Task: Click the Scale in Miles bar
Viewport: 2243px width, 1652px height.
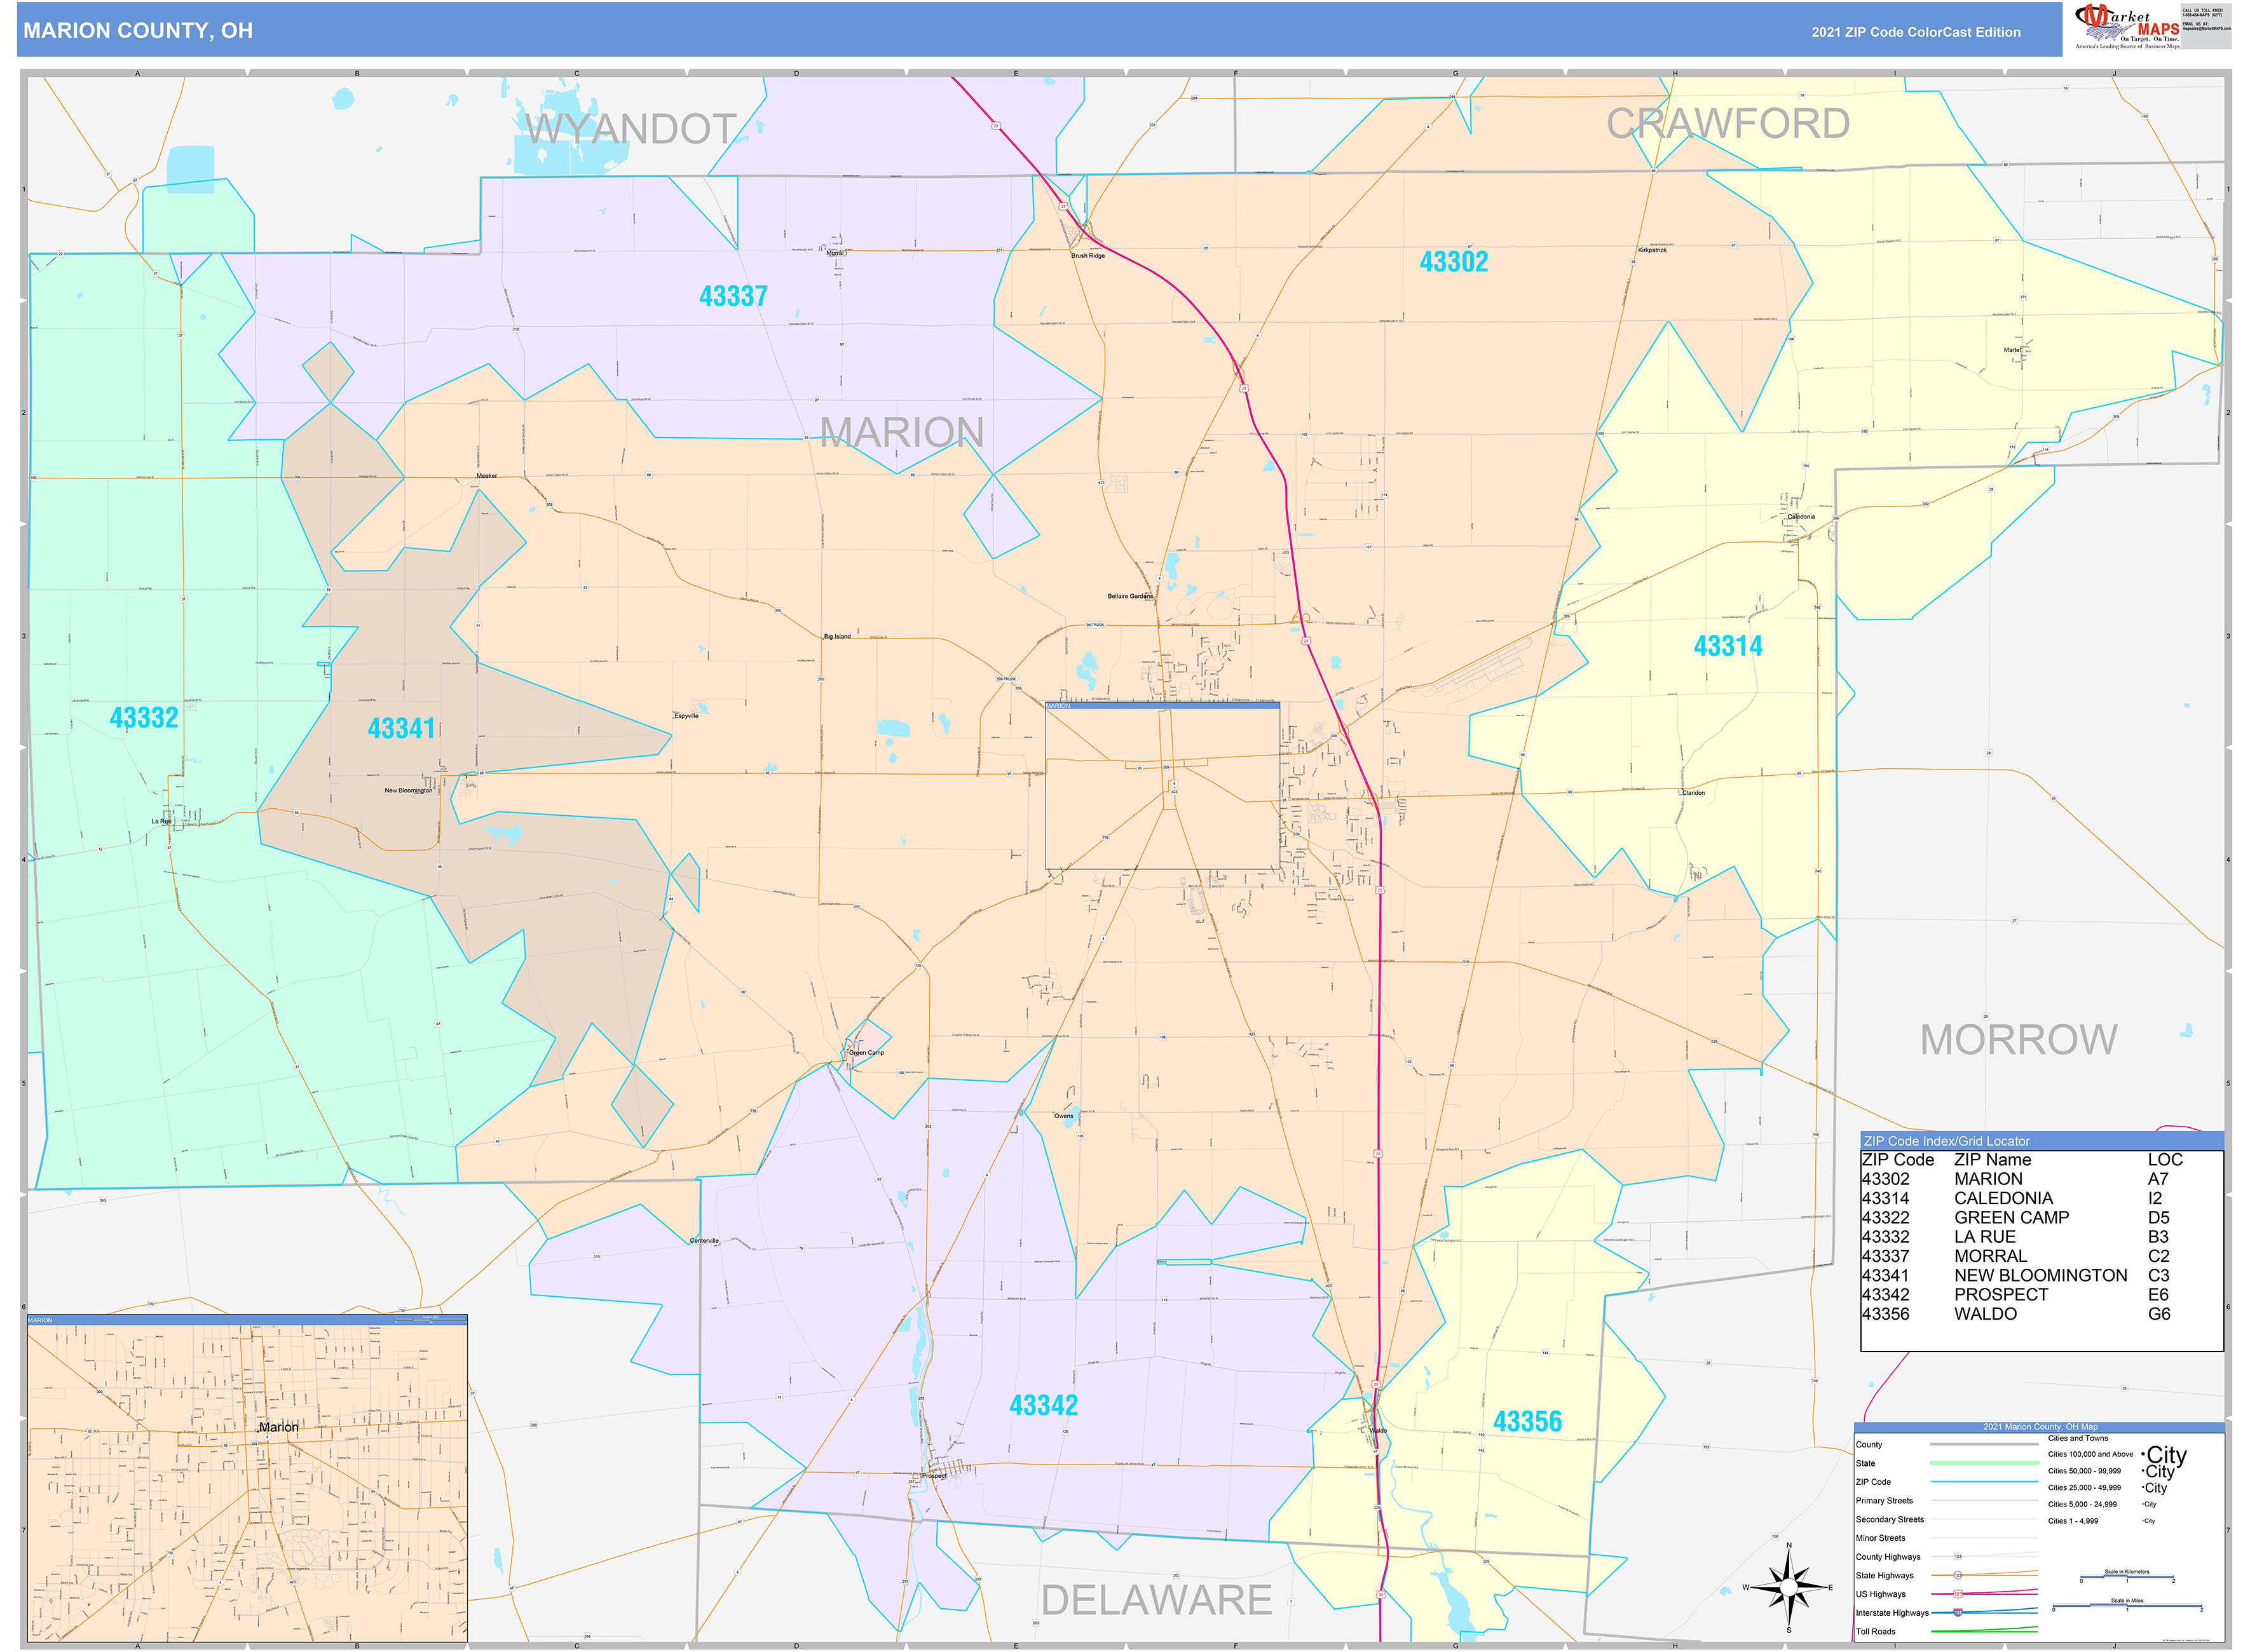Action: [x=2127, y=1605]
